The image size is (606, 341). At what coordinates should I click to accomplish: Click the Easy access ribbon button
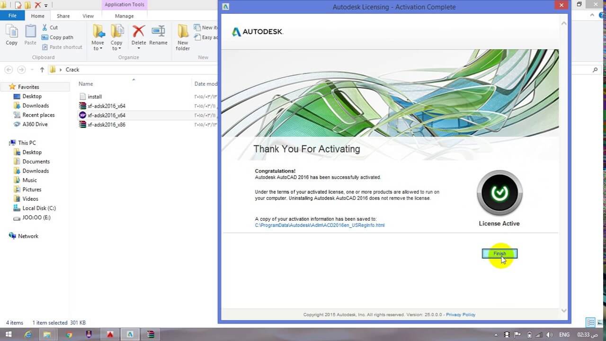pos(206,37)
